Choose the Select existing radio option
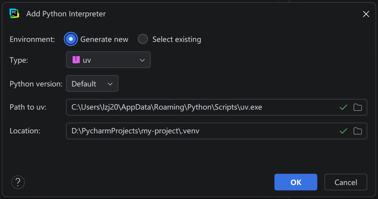The width and height of the screenshot is (378, 199). [143, 39]
